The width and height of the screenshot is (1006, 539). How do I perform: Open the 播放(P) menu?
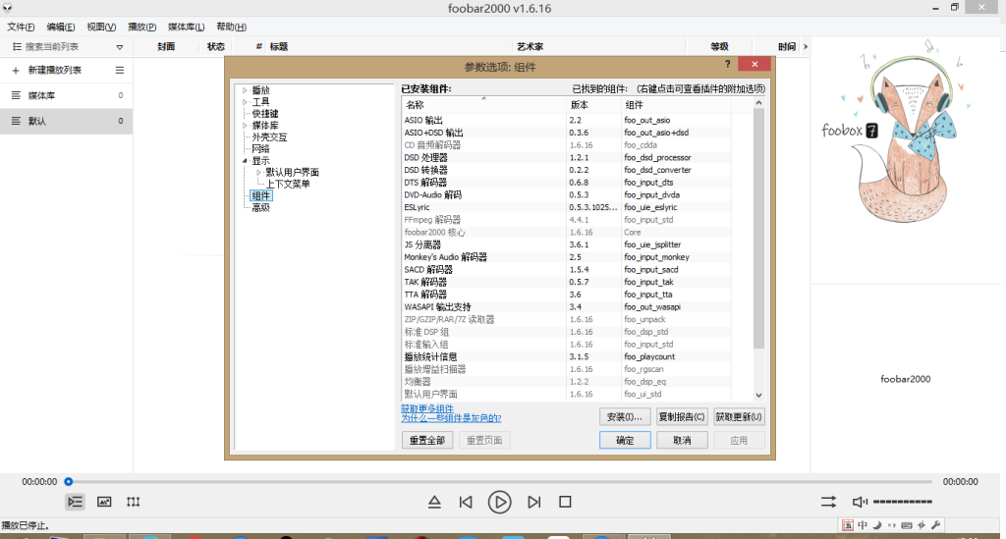click(x=141, y=27)
